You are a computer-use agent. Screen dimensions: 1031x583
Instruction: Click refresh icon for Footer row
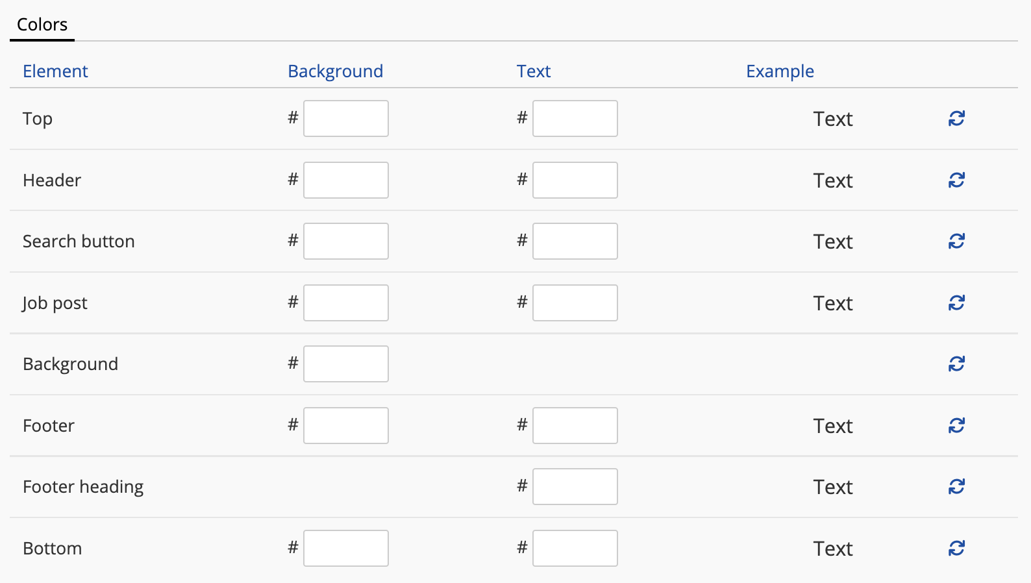956,425
